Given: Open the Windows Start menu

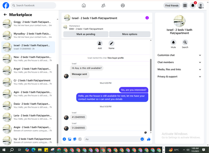Looking at the screenshot, I should coord(4,150).
